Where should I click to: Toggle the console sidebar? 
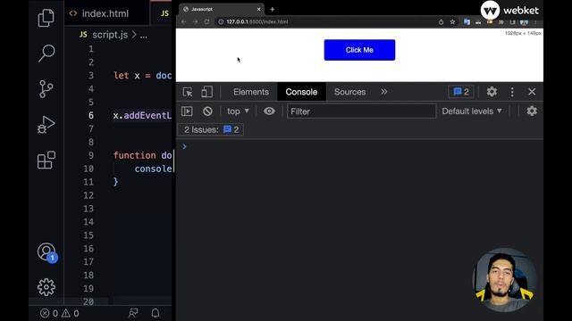pos(187,111)
